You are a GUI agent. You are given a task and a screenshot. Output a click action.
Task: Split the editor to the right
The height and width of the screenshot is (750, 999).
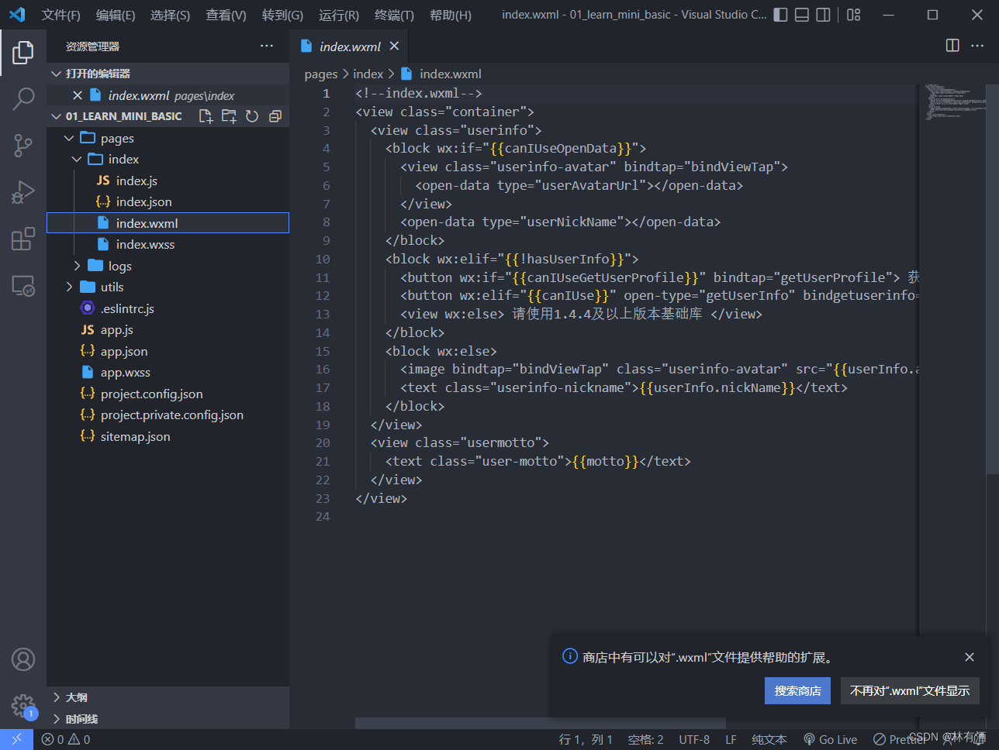tap(953, 46)
